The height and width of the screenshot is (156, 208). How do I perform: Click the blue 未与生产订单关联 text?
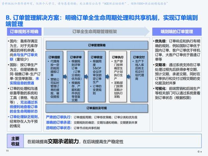click(24, 57)
